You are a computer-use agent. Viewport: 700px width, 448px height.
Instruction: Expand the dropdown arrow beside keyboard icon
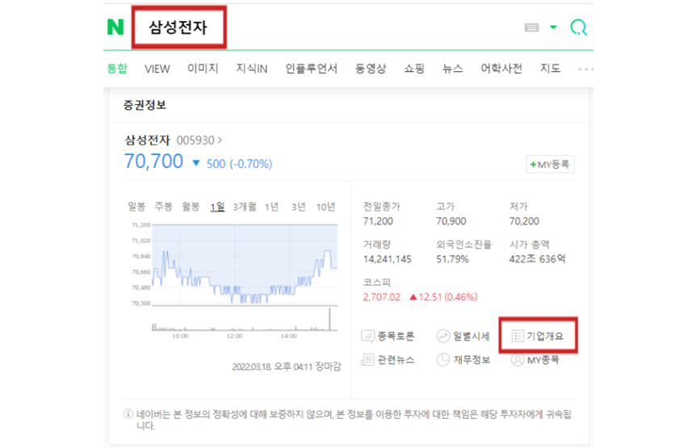[x=553, y=27]
